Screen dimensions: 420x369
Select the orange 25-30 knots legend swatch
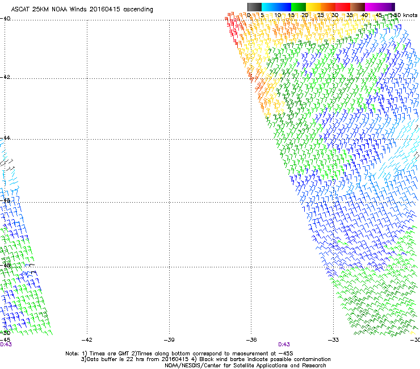point(328,7)
